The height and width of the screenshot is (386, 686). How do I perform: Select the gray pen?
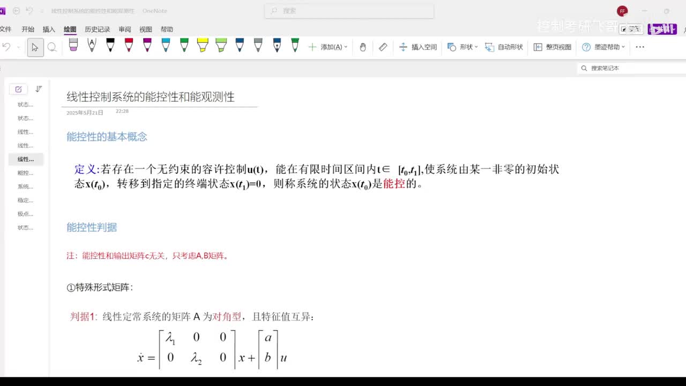tap(258, 46)
